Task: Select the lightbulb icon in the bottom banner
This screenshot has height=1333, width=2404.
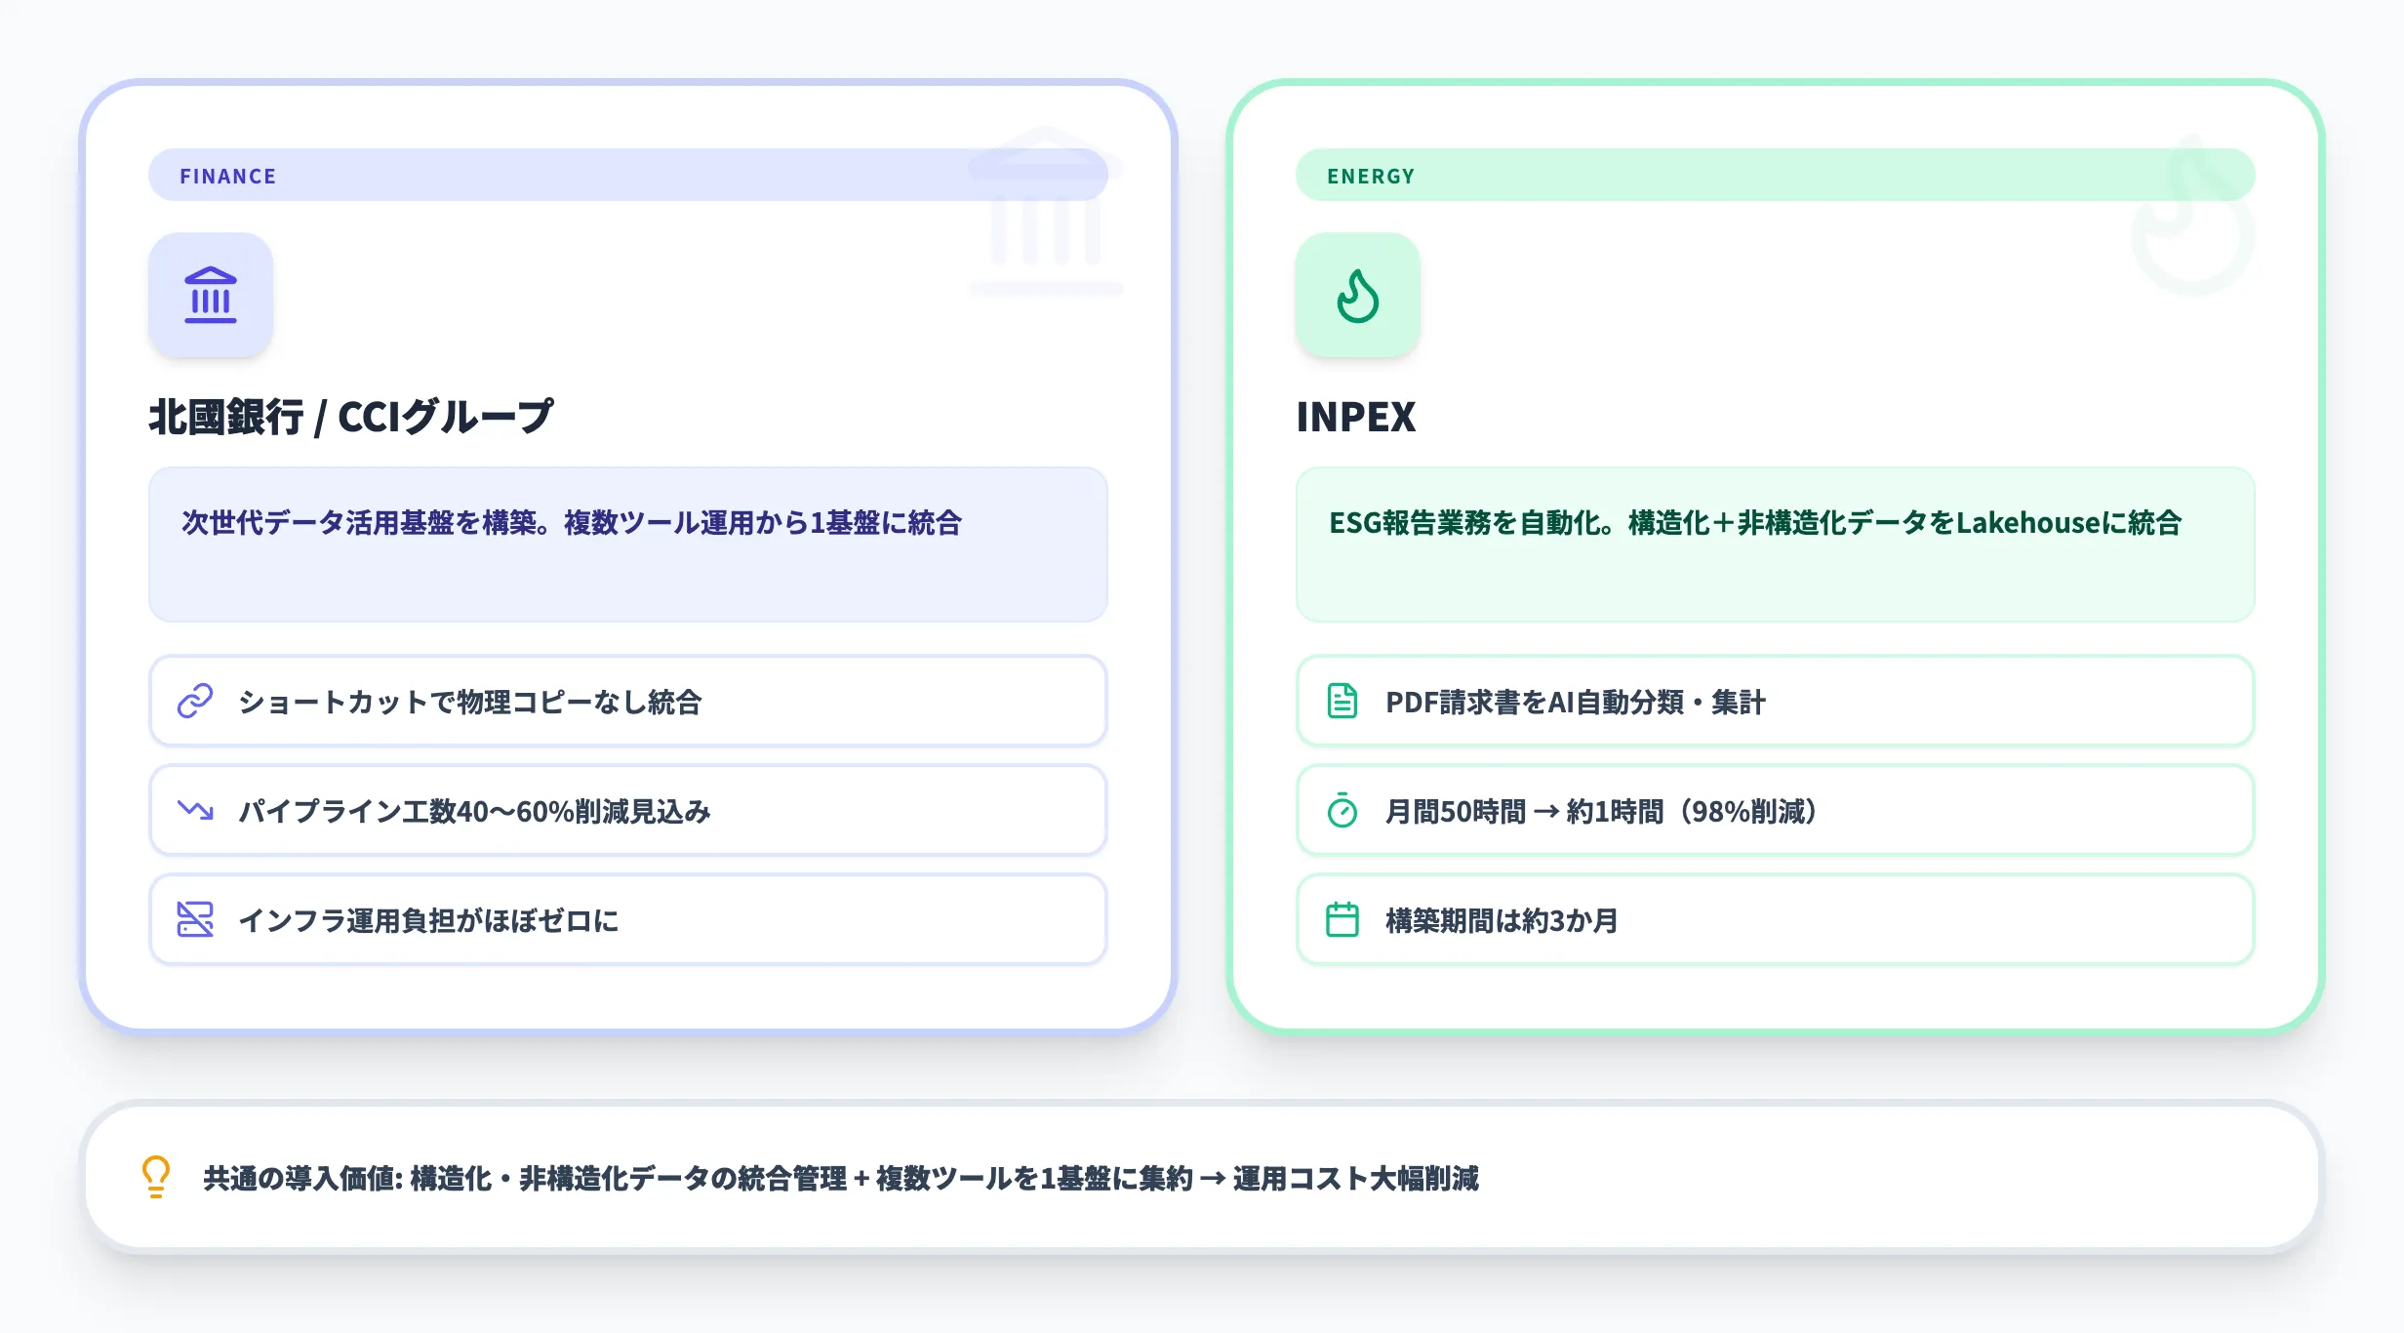Action: point(155,1178)
